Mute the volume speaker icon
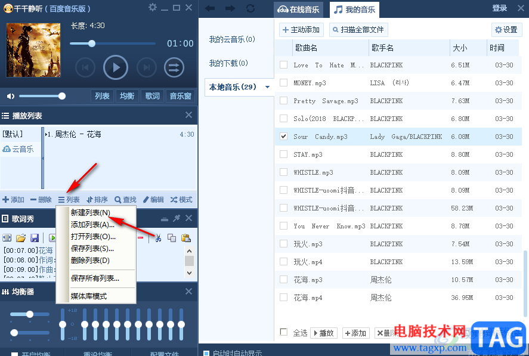The height and width of the screenshot is (356, 529). pos(11,96)
